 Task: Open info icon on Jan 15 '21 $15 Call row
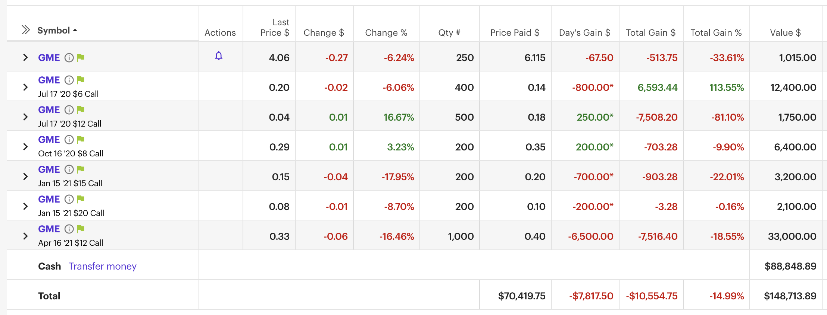tap(69, 169)
